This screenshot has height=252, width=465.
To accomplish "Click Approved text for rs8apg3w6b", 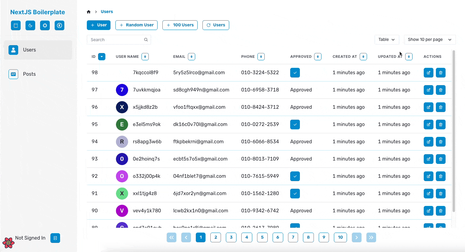I will [301, 142].
